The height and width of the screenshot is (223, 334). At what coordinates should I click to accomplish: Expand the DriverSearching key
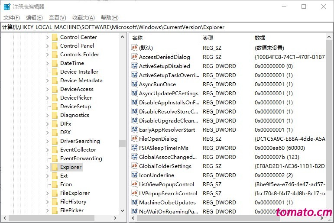[x=48, y=141]
